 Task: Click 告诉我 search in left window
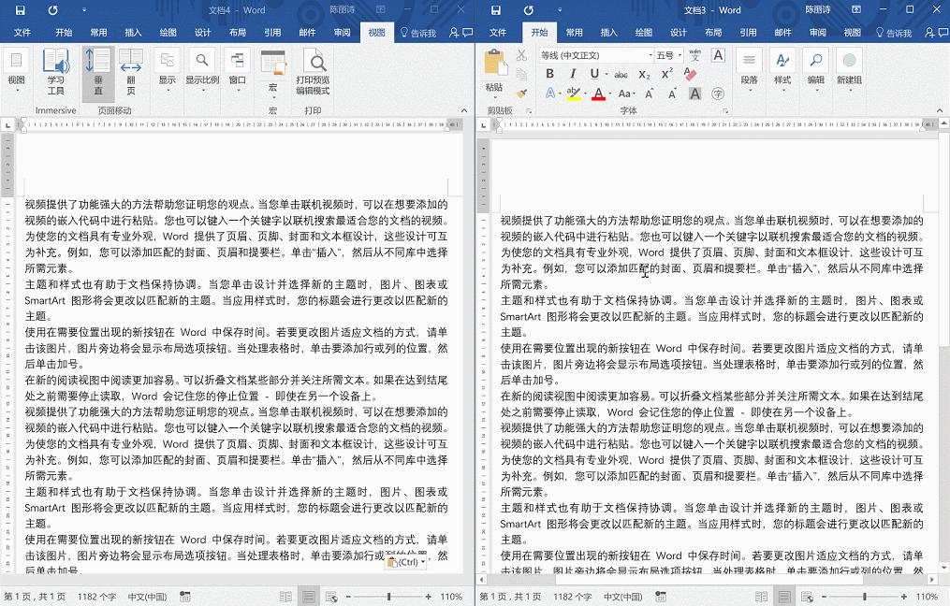click(418, 33)
